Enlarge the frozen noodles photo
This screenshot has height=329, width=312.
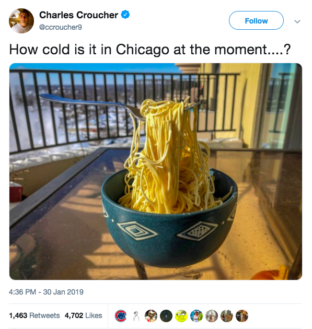[x=156, y=171]
